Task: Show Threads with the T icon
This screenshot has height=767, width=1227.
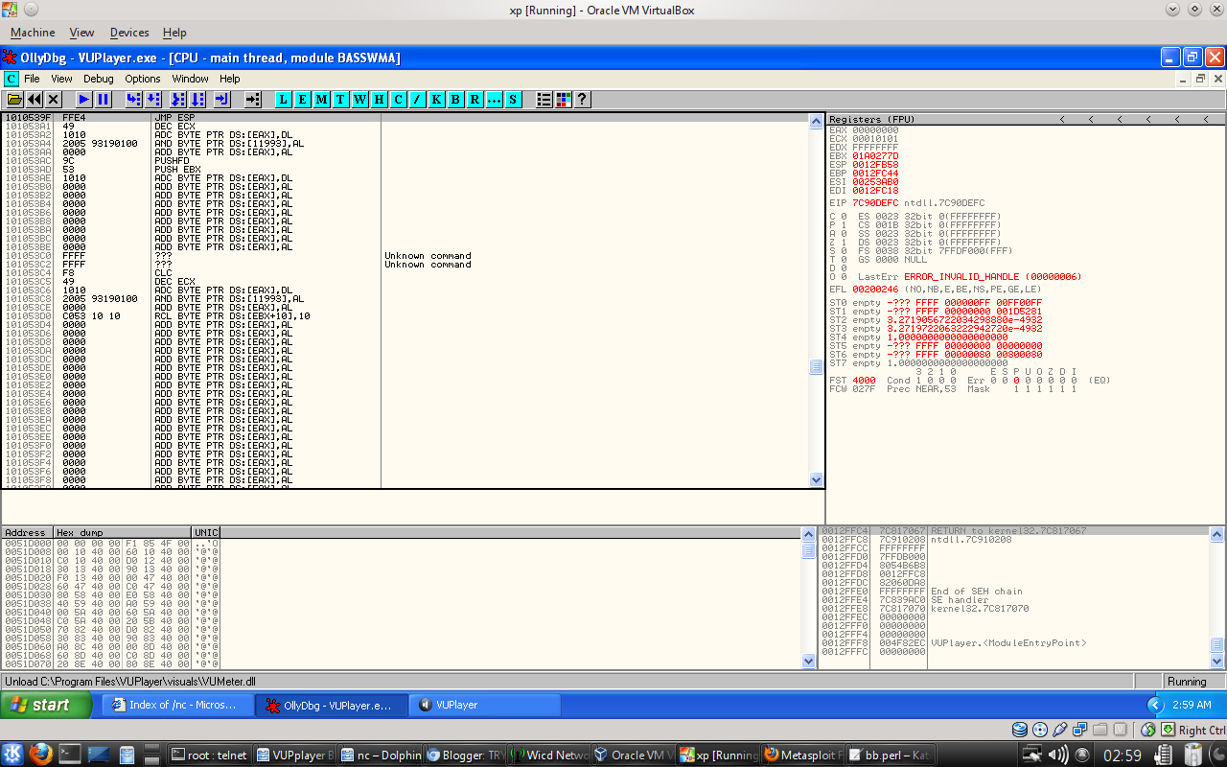Action: pos(341,99)
